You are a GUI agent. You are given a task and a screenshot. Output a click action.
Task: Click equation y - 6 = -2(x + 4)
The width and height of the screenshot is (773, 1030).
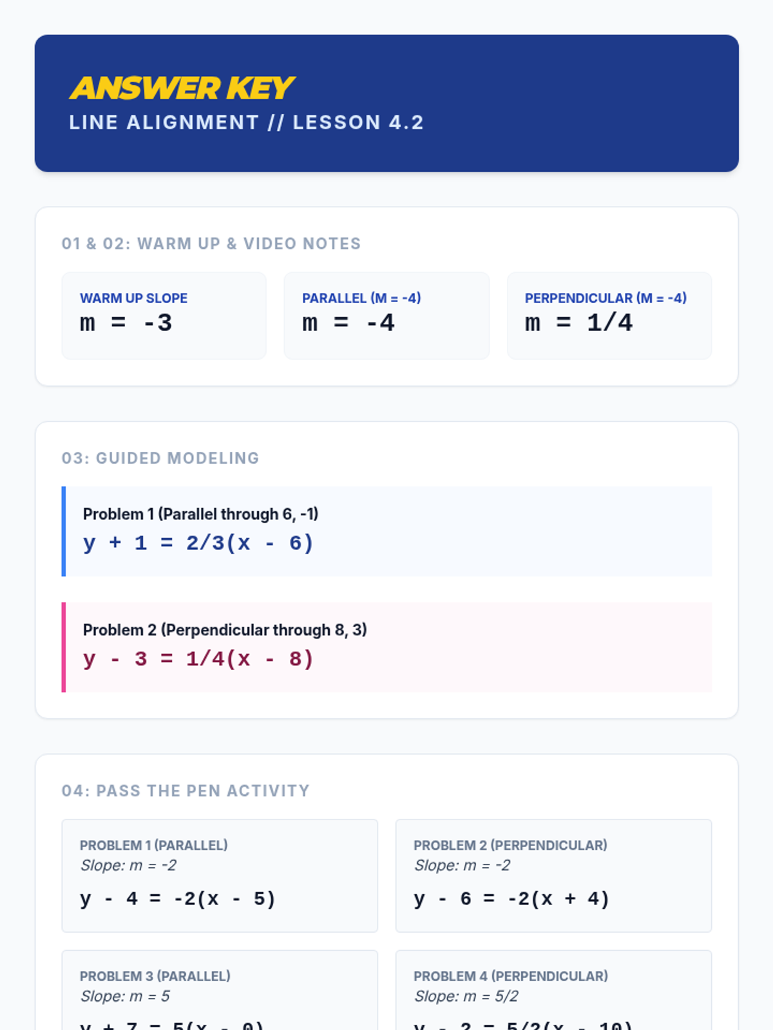511,898
